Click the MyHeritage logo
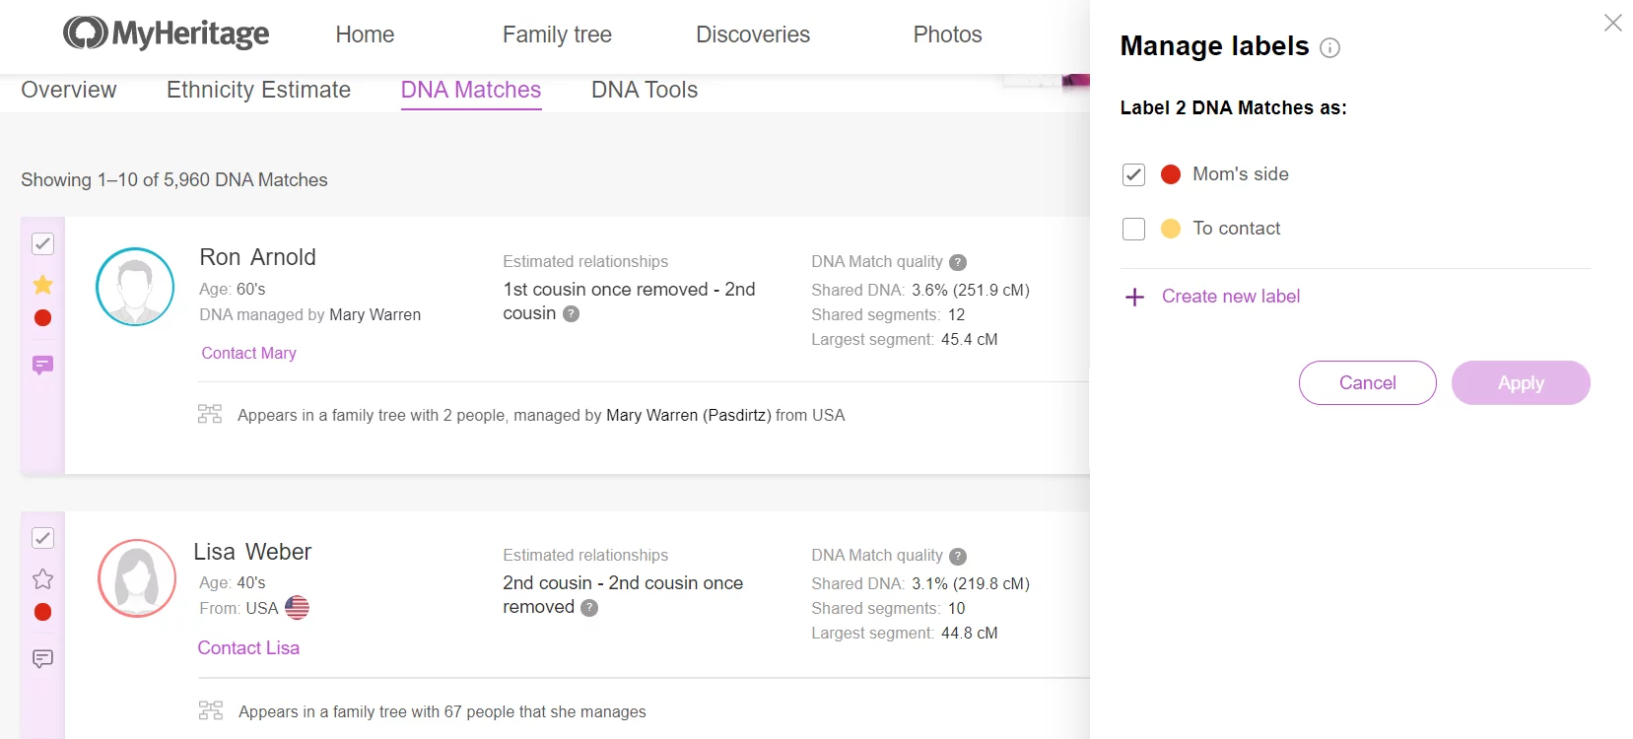The image size is (1633, 739). pyautogui.click(x=166, y=34)
